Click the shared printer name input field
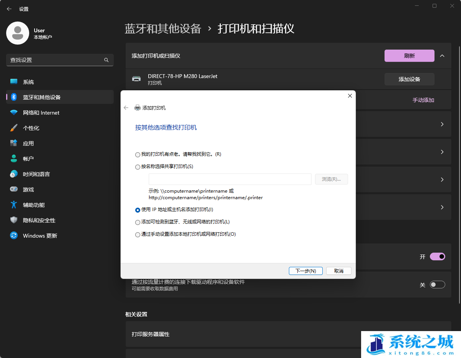This screenshot has height=358, width=461. (x=230, y=179)
